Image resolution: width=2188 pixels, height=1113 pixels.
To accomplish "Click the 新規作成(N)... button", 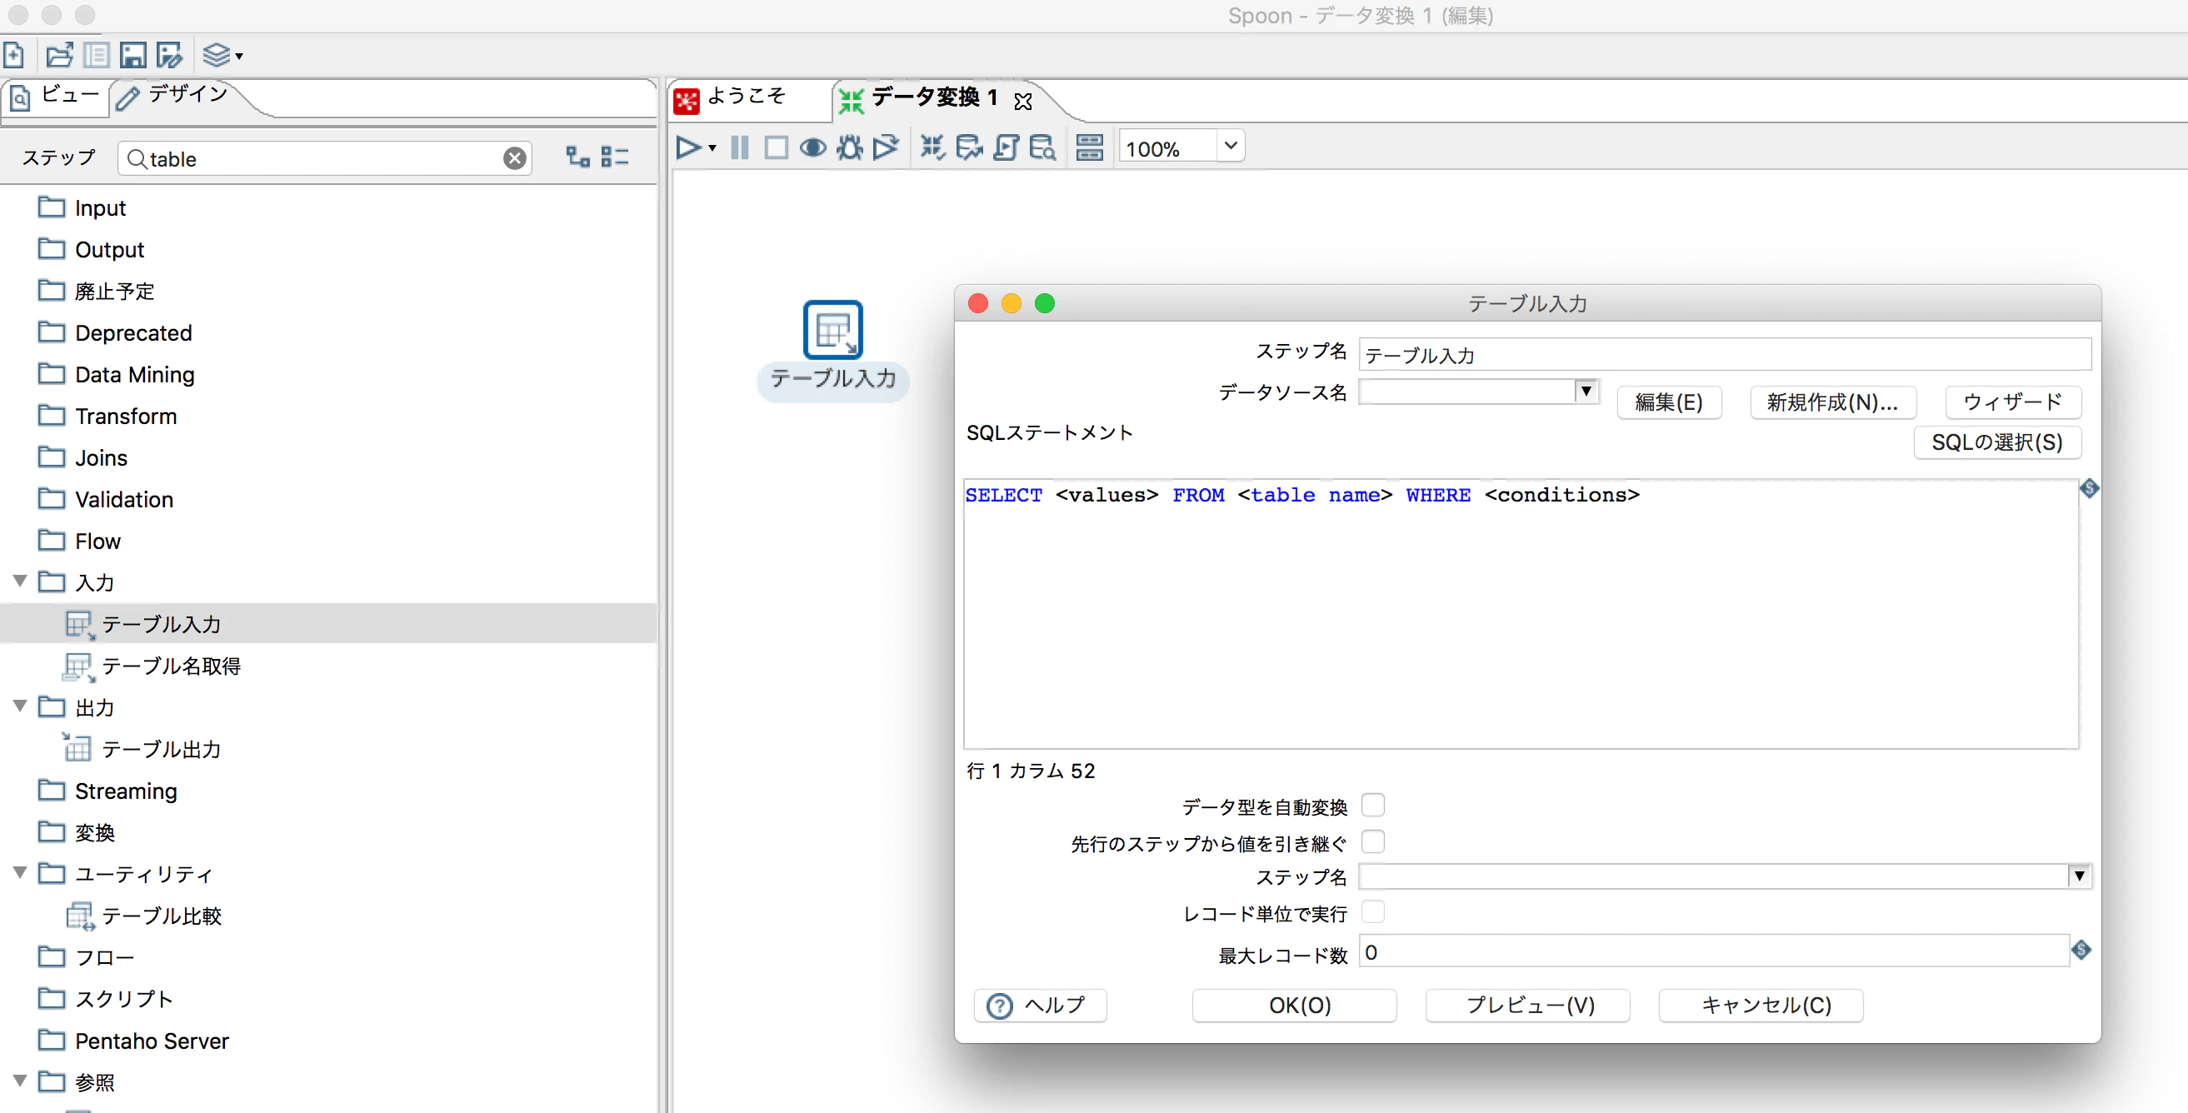I will coord(1833,402).
